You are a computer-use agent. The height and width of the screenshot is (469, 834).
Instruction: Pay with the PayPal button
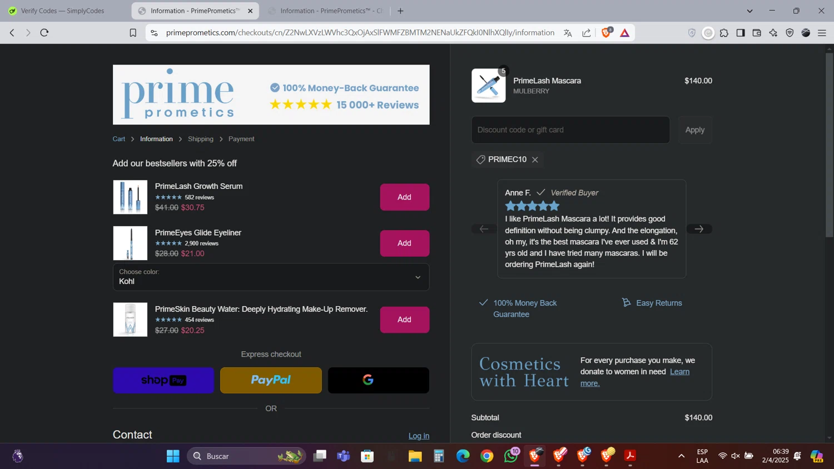click(271, 380)
